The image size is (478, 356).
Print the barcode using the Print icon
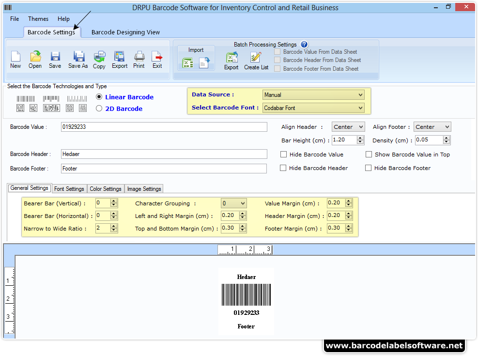point(139,57)
